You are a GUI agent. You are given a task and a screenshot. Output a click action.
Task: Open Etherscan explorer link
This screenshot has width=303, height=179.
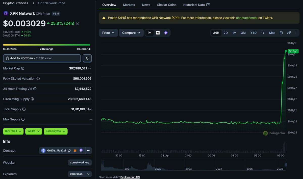pos(77,174)
